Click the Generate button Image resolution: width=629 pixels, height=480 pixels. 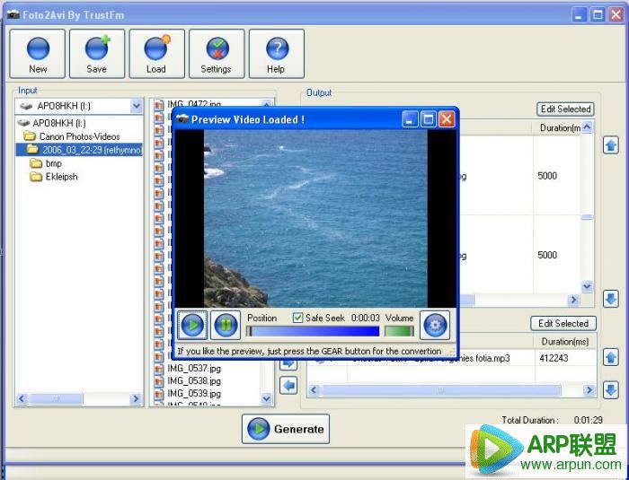click(x=286, y=429)
